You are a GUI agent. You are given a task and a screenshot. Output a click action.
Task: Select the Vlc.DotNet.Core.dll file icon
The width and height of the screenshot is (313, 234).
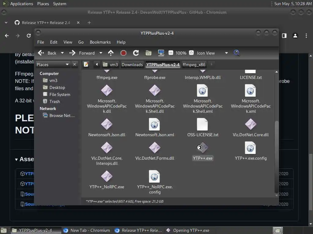click(x=251, y=124)
